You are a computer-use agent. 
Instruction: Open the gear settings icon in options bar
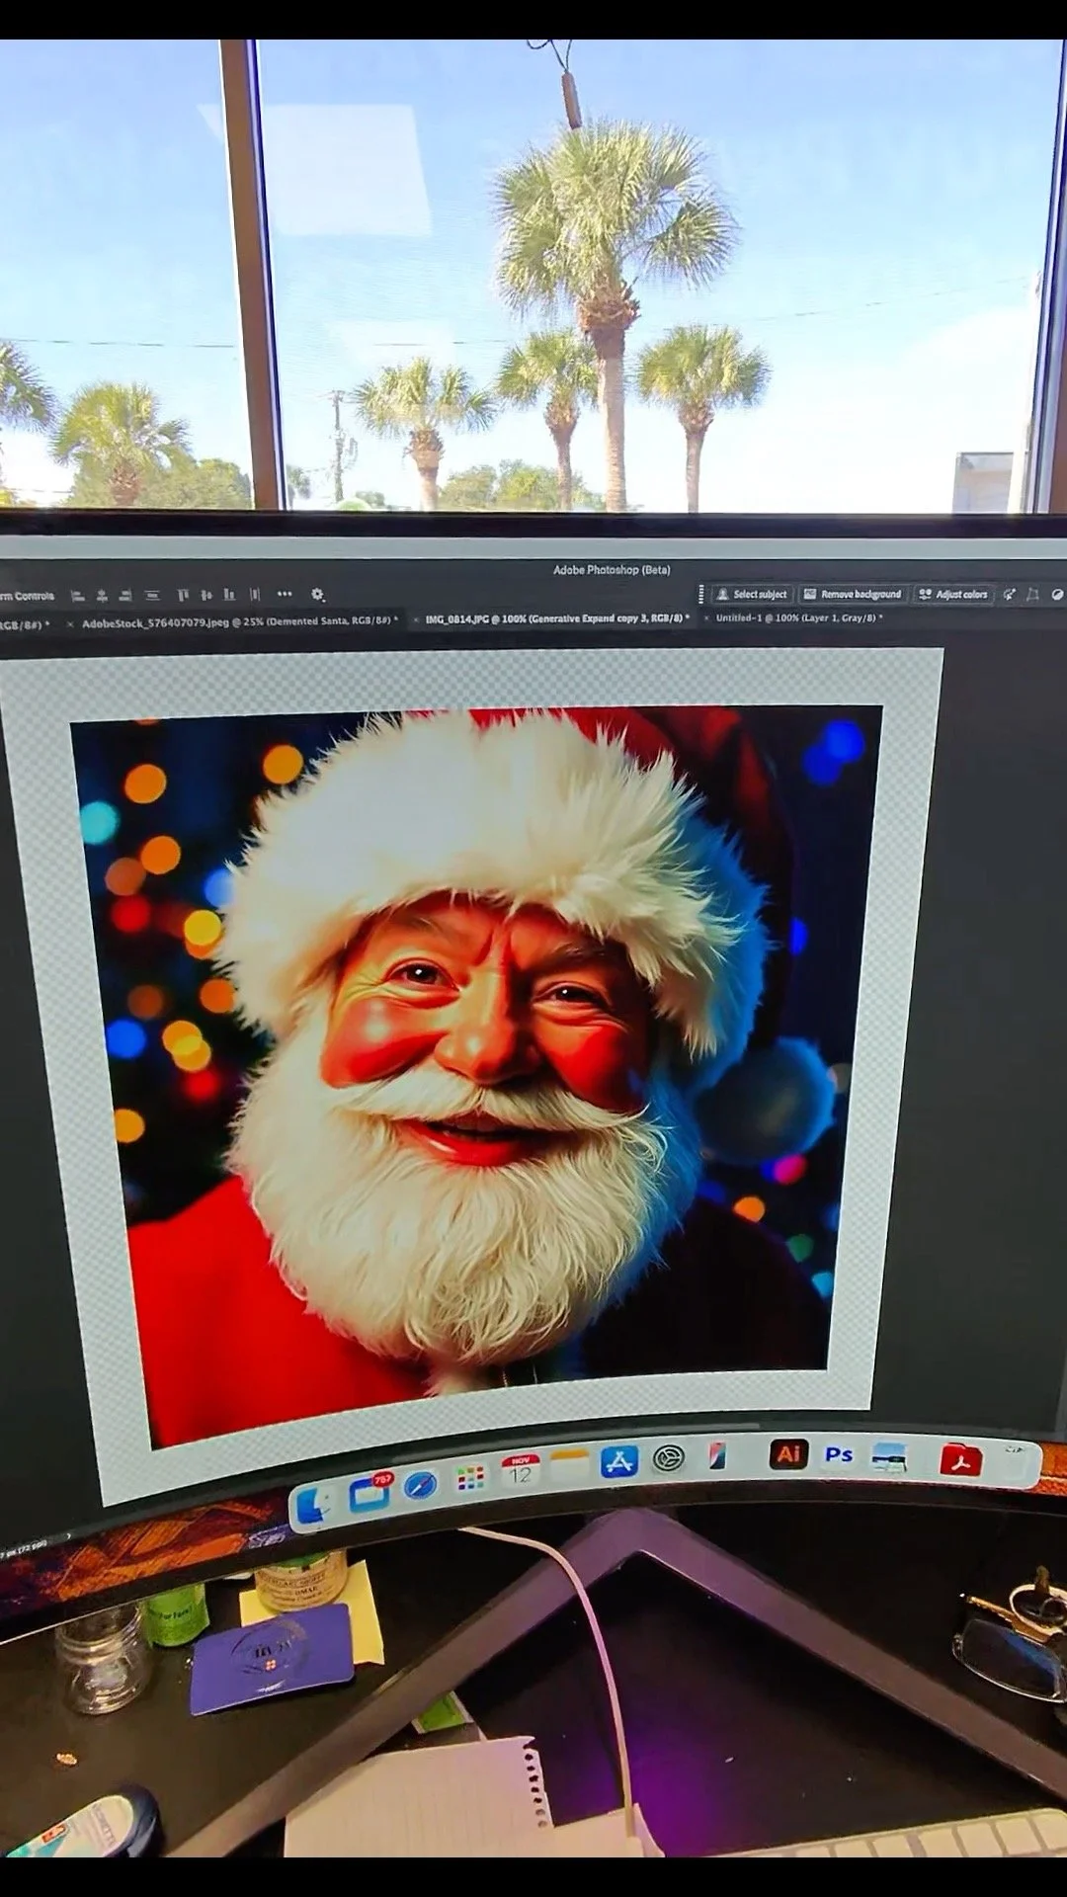(318, 595)
